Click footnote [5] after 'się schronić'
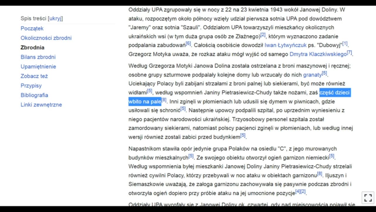Screen dimensions: 376x212 click(183, 109)
